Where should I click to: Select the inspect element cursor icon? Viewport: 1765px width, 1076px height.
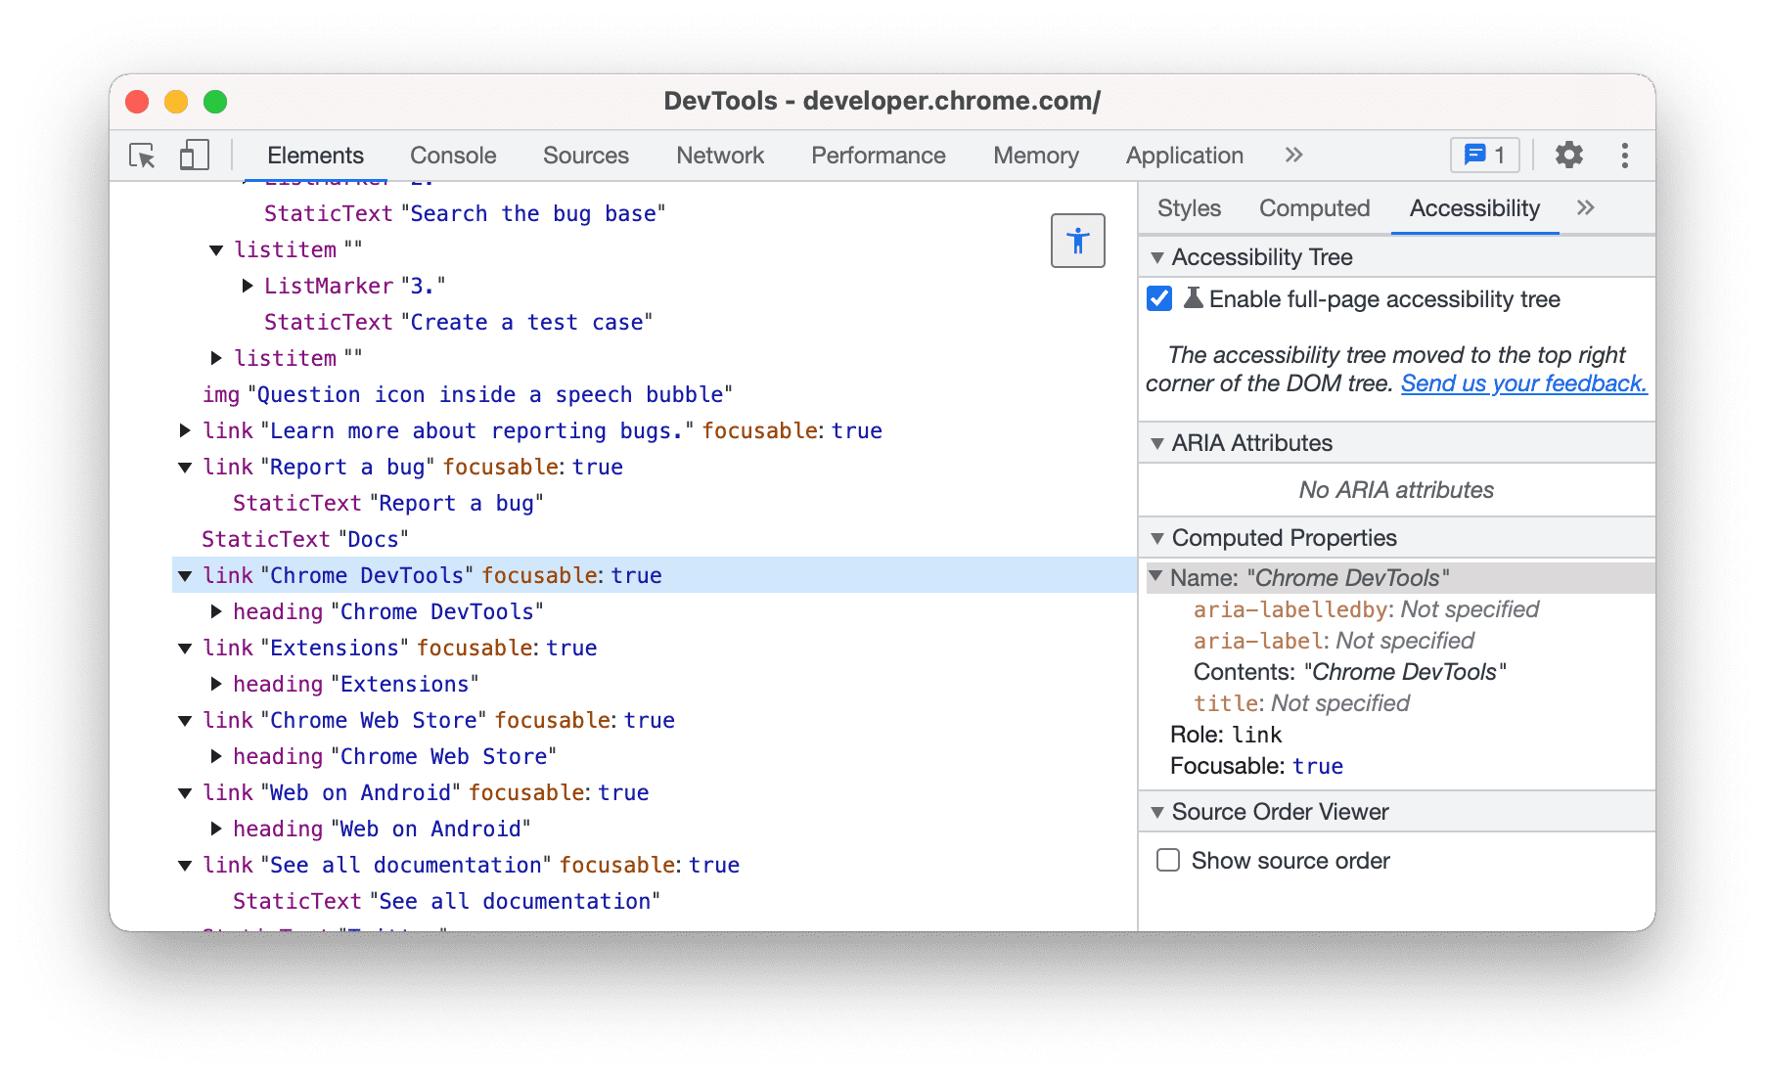pyautogui.click(x=141, y=156)
